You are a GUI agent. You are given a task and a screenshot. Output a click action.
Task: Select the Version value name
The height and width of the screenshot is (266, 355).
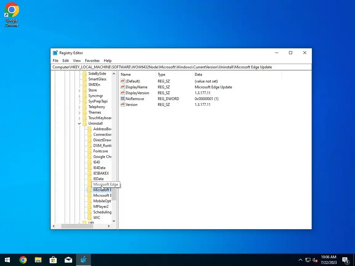point(132,105)
